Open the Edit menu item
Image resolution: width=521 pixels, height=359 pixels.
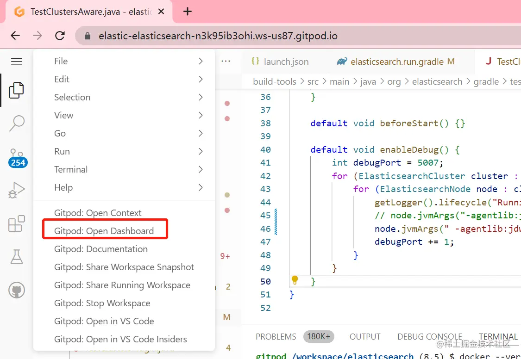(124, 79)
